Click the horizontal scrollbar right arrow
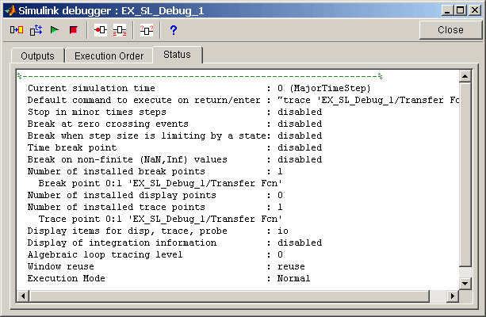Image resolution: width=486 pixels, height=317 pixels. 453,296
